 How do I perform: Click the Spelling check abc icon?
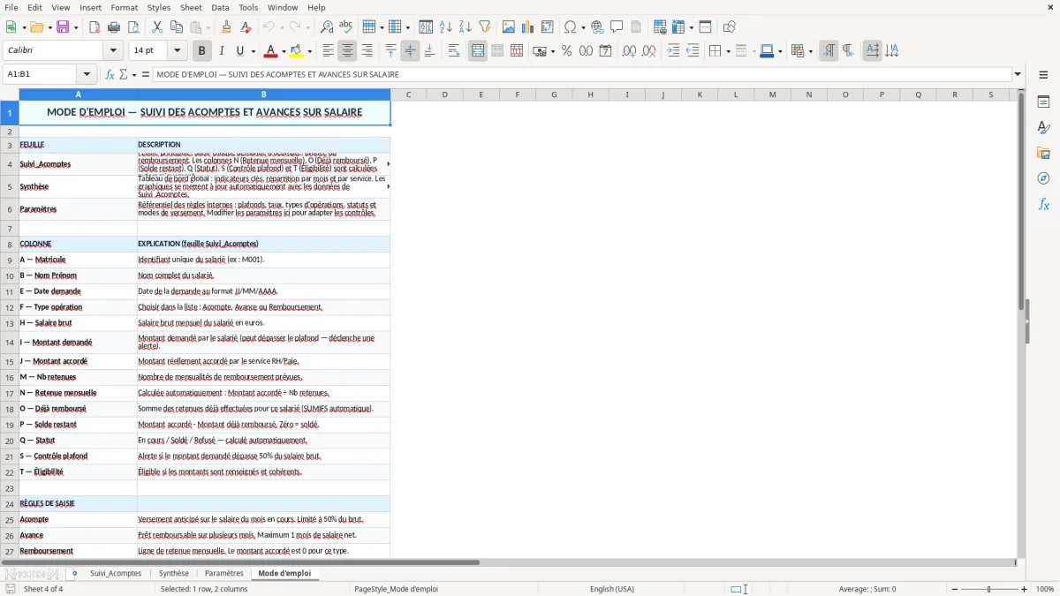346,27
